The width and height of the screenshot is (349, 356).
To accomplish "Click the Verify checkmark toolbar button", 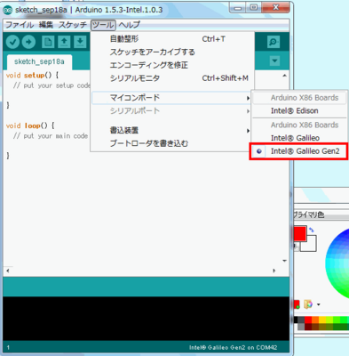I will 12,42.
